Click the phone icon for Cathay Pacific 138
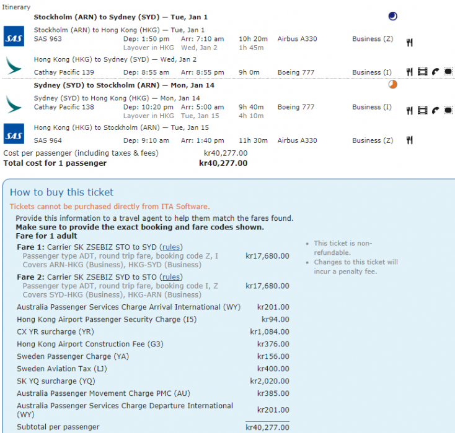This screenshot has width=455, height=433. pos(436,111)
